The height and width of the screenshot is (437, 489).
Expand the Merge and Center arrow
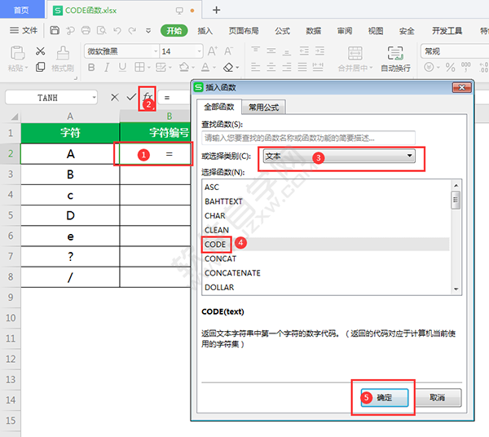pos(371,68)
